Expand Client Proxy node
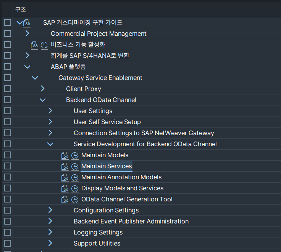This screenshot has height=252, width=281. click(42, 88)
